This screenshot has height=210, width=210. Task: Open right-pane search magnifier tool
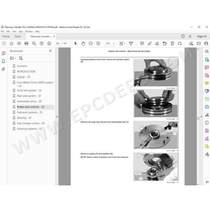(207, 52)
